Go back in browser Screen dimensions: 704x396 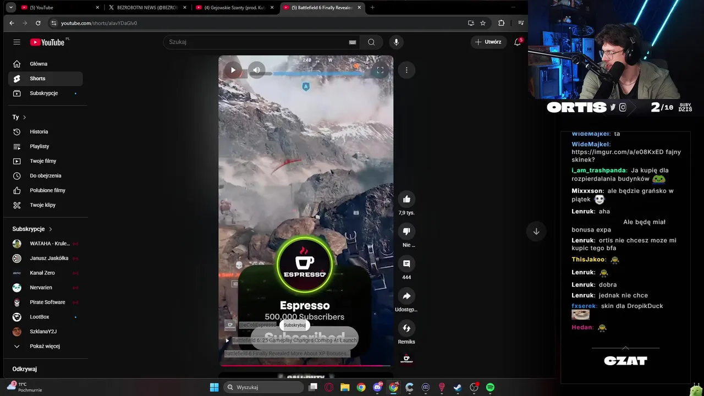[12, 23]
